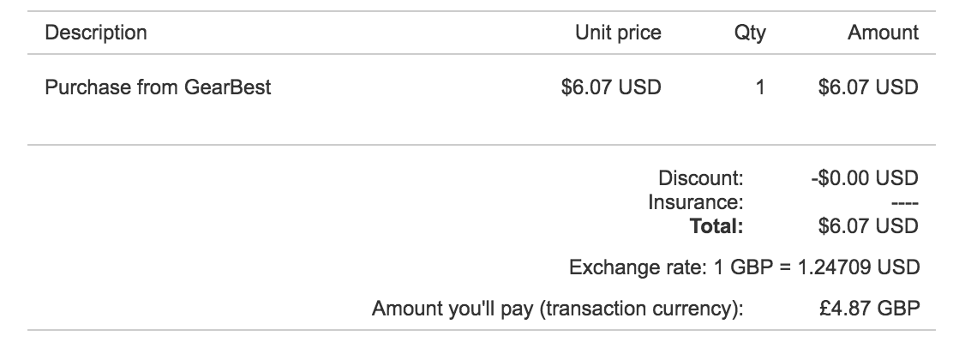
Task: Click the -$0.00 USD discount value
Action: point(865,178)
